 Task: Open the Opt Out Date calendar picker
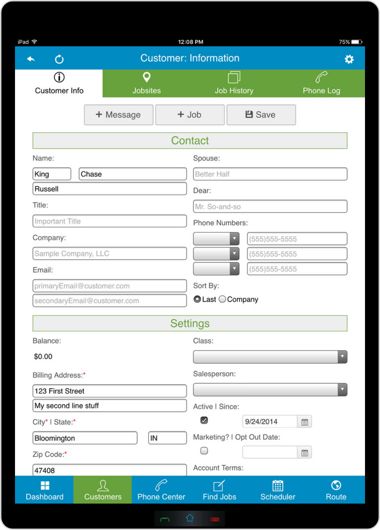pyautogui.click(x=305, y=453)
